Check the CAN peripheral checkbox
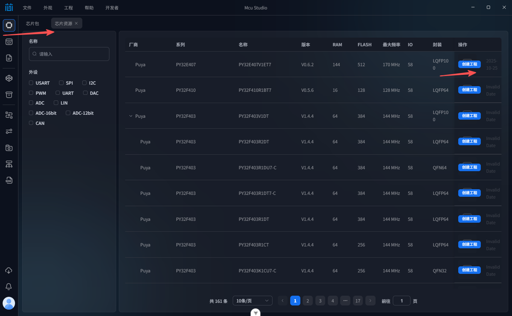 click(x=31, y=123)
